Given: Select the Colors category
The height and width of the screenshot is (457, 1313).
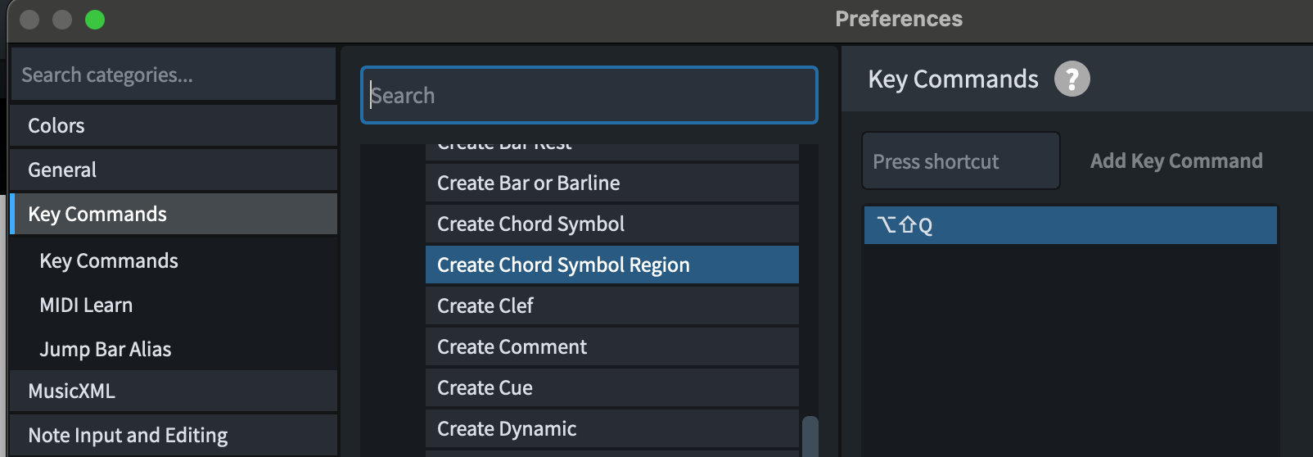Looking at the screenshot, I should (x=174, y=125).
